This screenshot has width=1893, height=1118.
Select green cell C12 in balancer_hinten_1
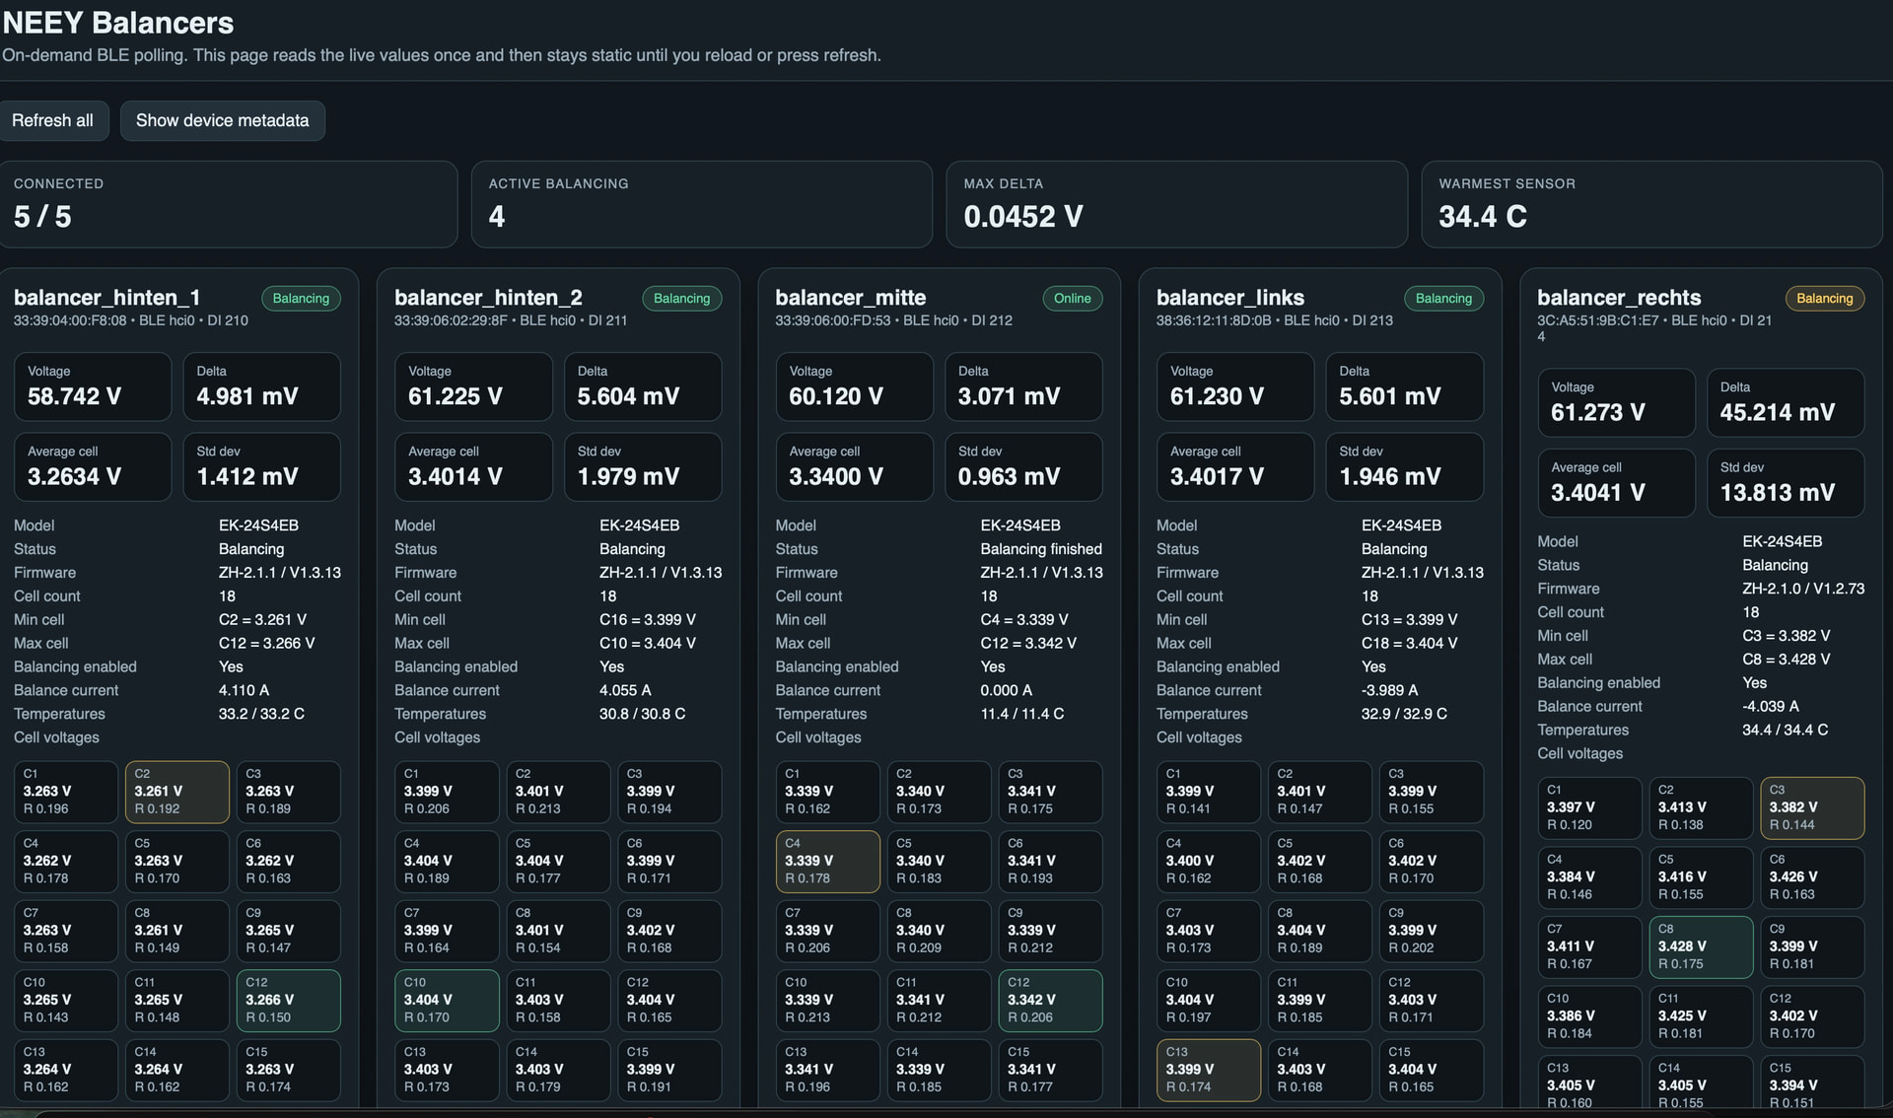pos(288,1000)
